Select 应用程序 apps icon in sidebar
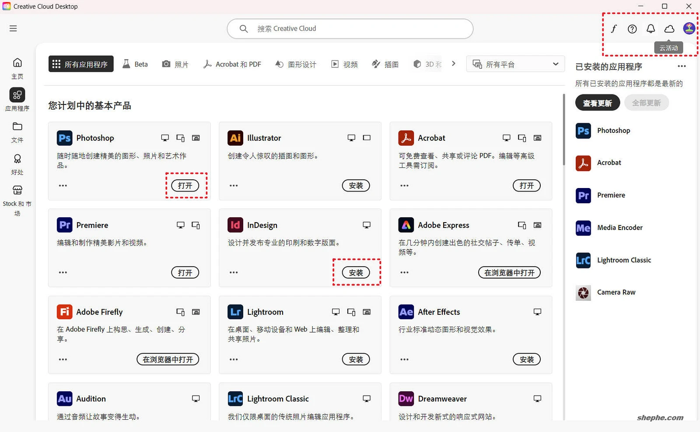Image resolution: width=700 pixels, height=432 pixels. tap(17, 95)
